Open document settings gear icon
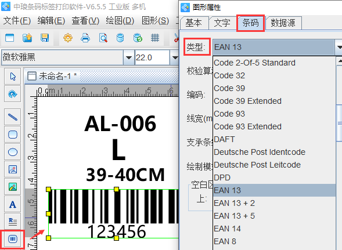This screenshot has height=250, width=342. (x=68, y=38)
